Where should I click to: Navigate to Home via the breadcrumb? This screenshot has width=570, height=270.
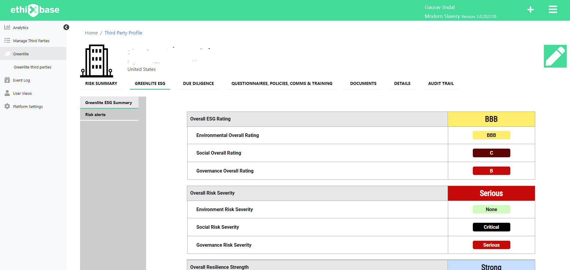tap(91, 33)
